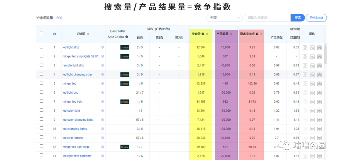The image size is (337, 160).
Task: Open the trend chart icon for led changing lights
Action: tap(320, 129)
